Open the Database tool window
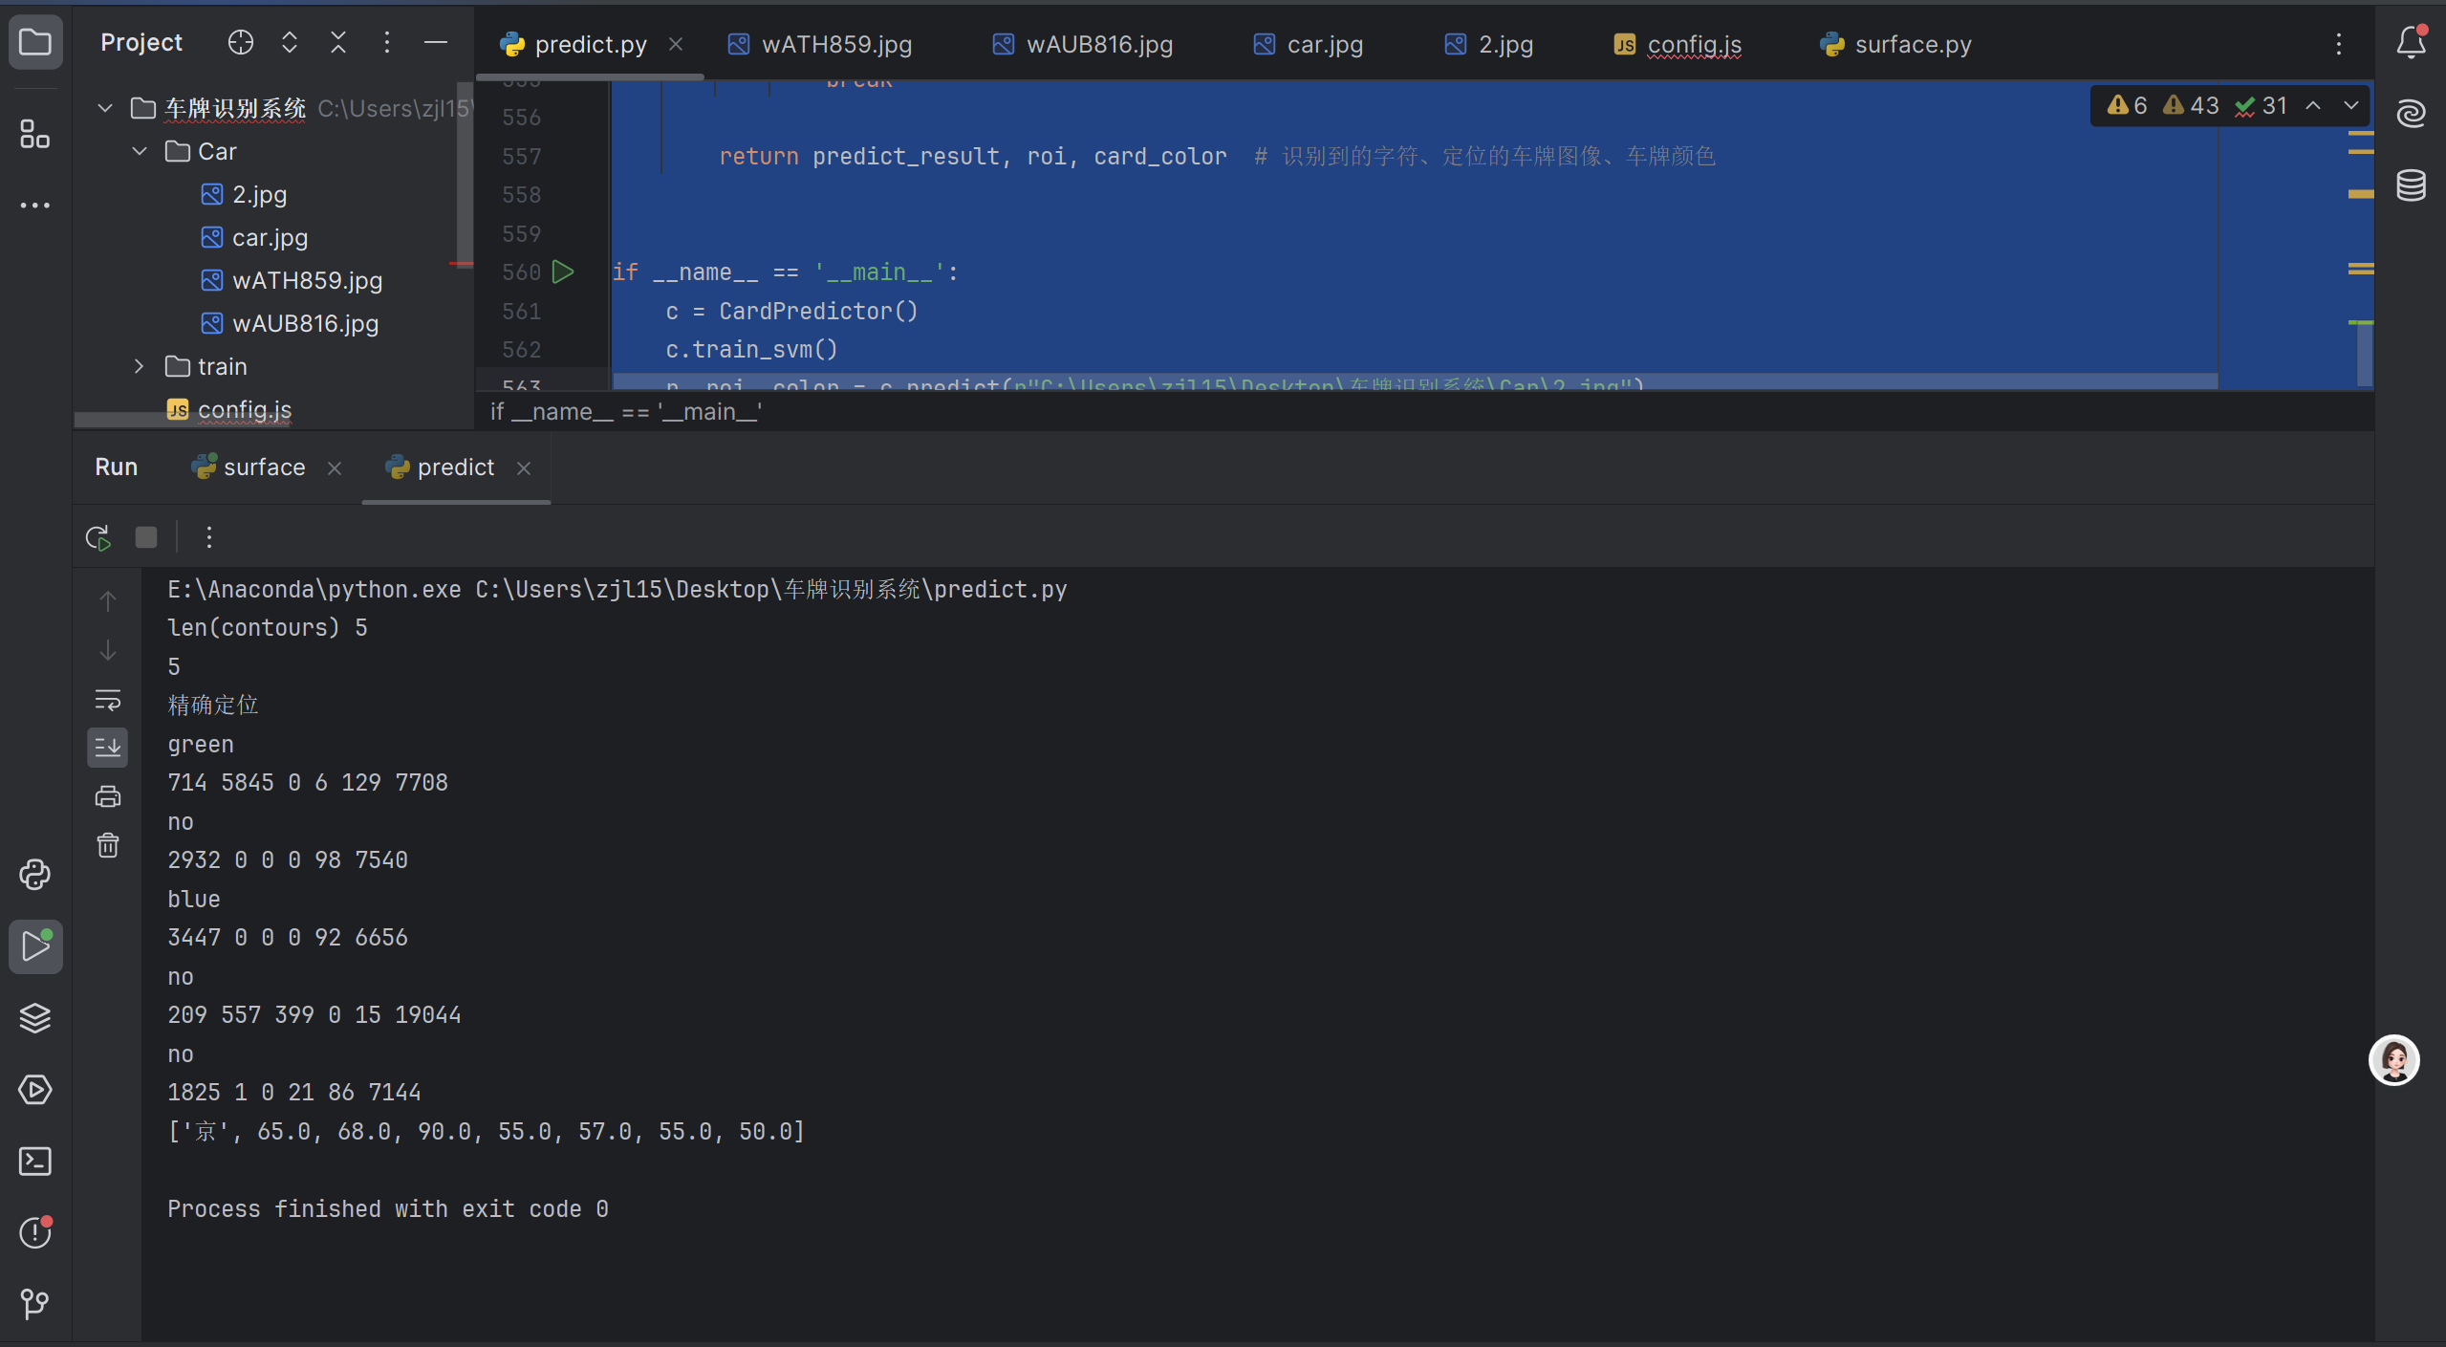 (x=2411, y=185)
